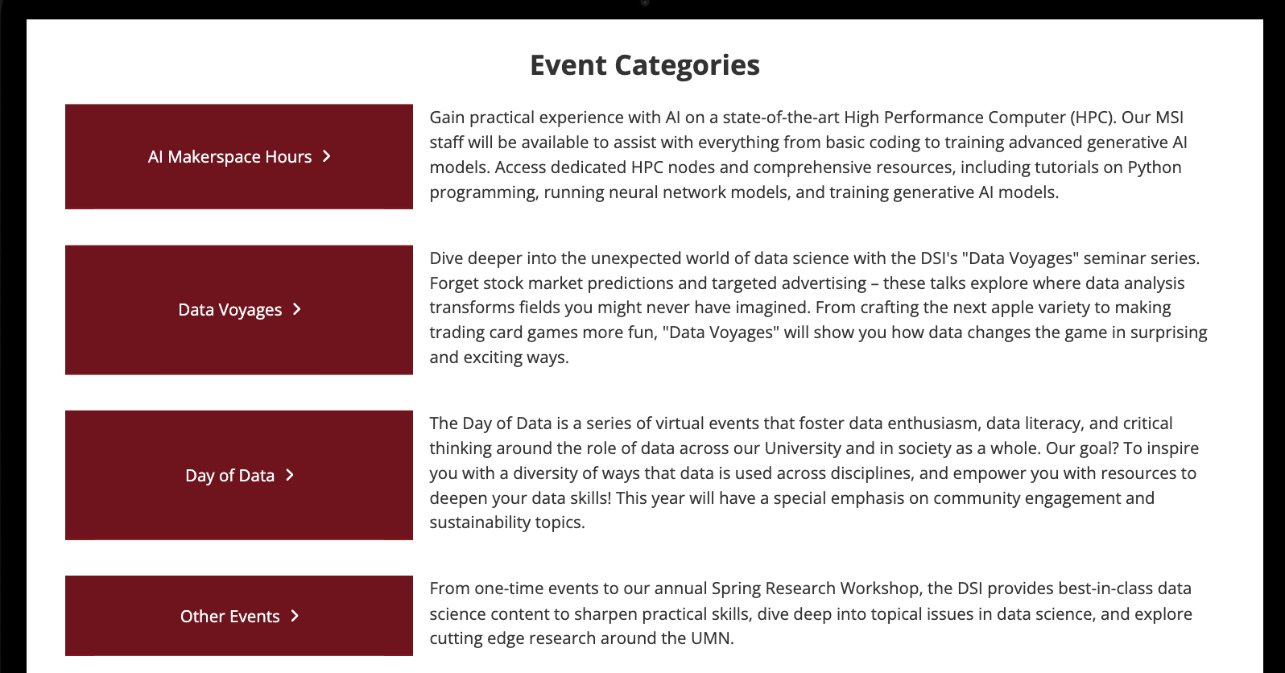
Task: Click the Spring Research Workshop description text
Action: tap(810, 613)
